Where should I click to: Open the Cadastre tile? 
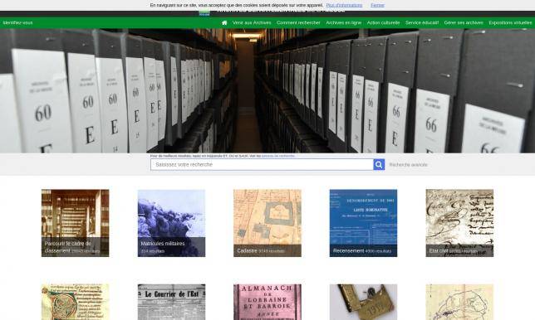267,223
